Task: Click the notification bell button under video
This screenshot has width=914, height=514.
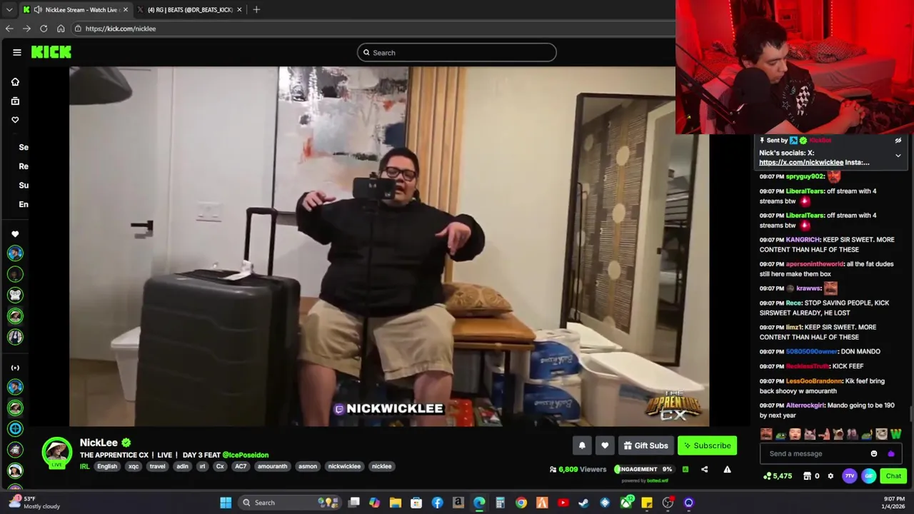Action: tap(582, 445)
